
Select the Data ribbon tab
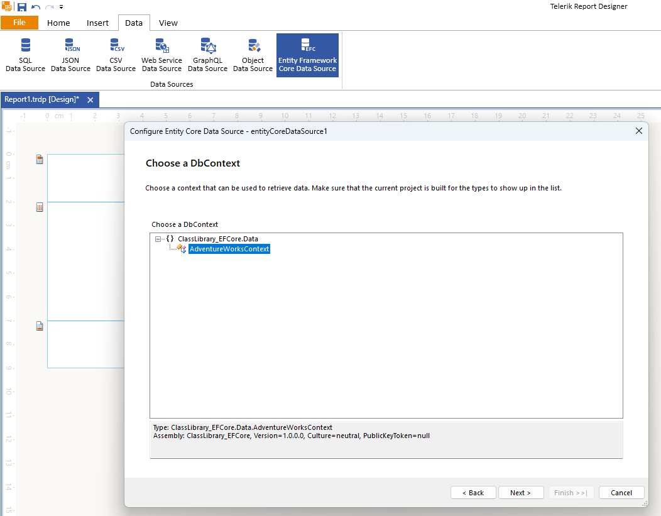point(134,23)
